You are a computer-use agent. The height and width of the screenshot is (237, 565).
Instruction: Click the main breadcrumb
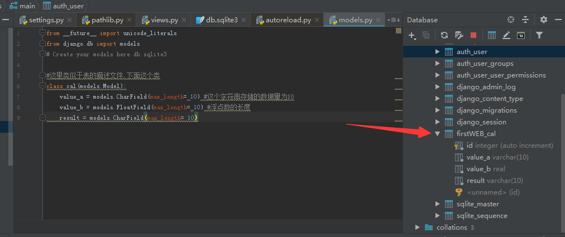(22, 6)
